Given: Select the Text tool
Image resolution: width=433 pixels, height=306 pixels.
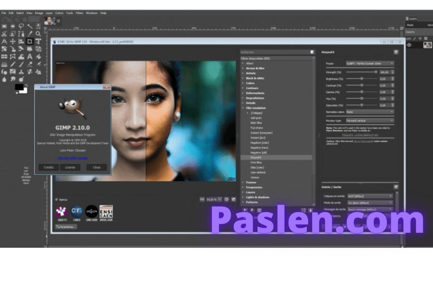Looking at the screenshot, I should click(x=30, y=57).
